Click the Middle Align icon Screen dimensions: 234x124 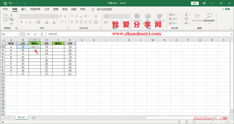tap(77, 16)
